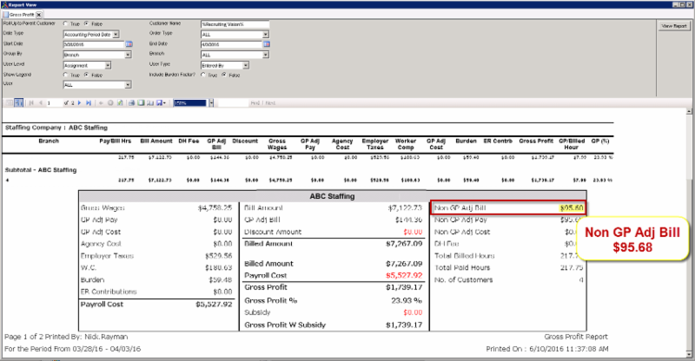Click the Find link in report toolbar
695x361 pixels.
coord(255,103)
